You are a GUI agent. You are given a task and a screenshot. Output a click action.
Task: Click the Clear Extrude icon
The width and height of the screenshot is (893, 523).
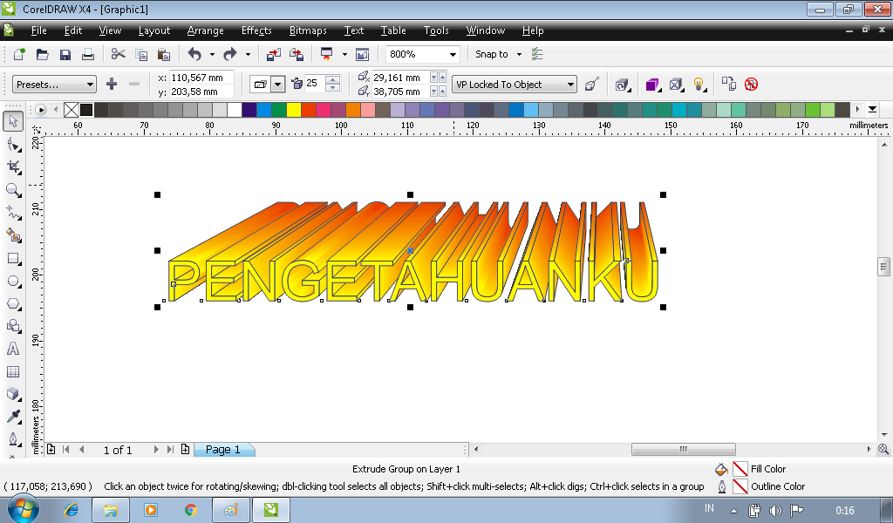click(x=752, y=84)
